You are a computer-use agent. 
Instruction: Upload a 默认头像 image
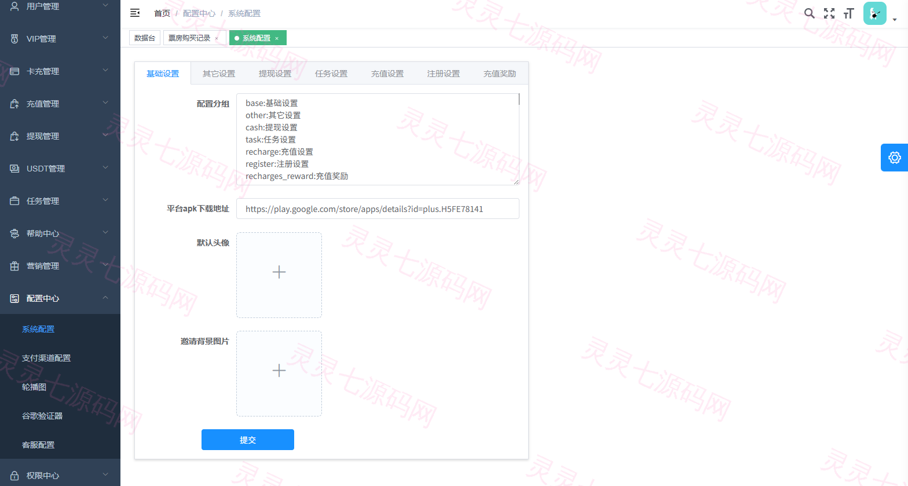[279, 275]
